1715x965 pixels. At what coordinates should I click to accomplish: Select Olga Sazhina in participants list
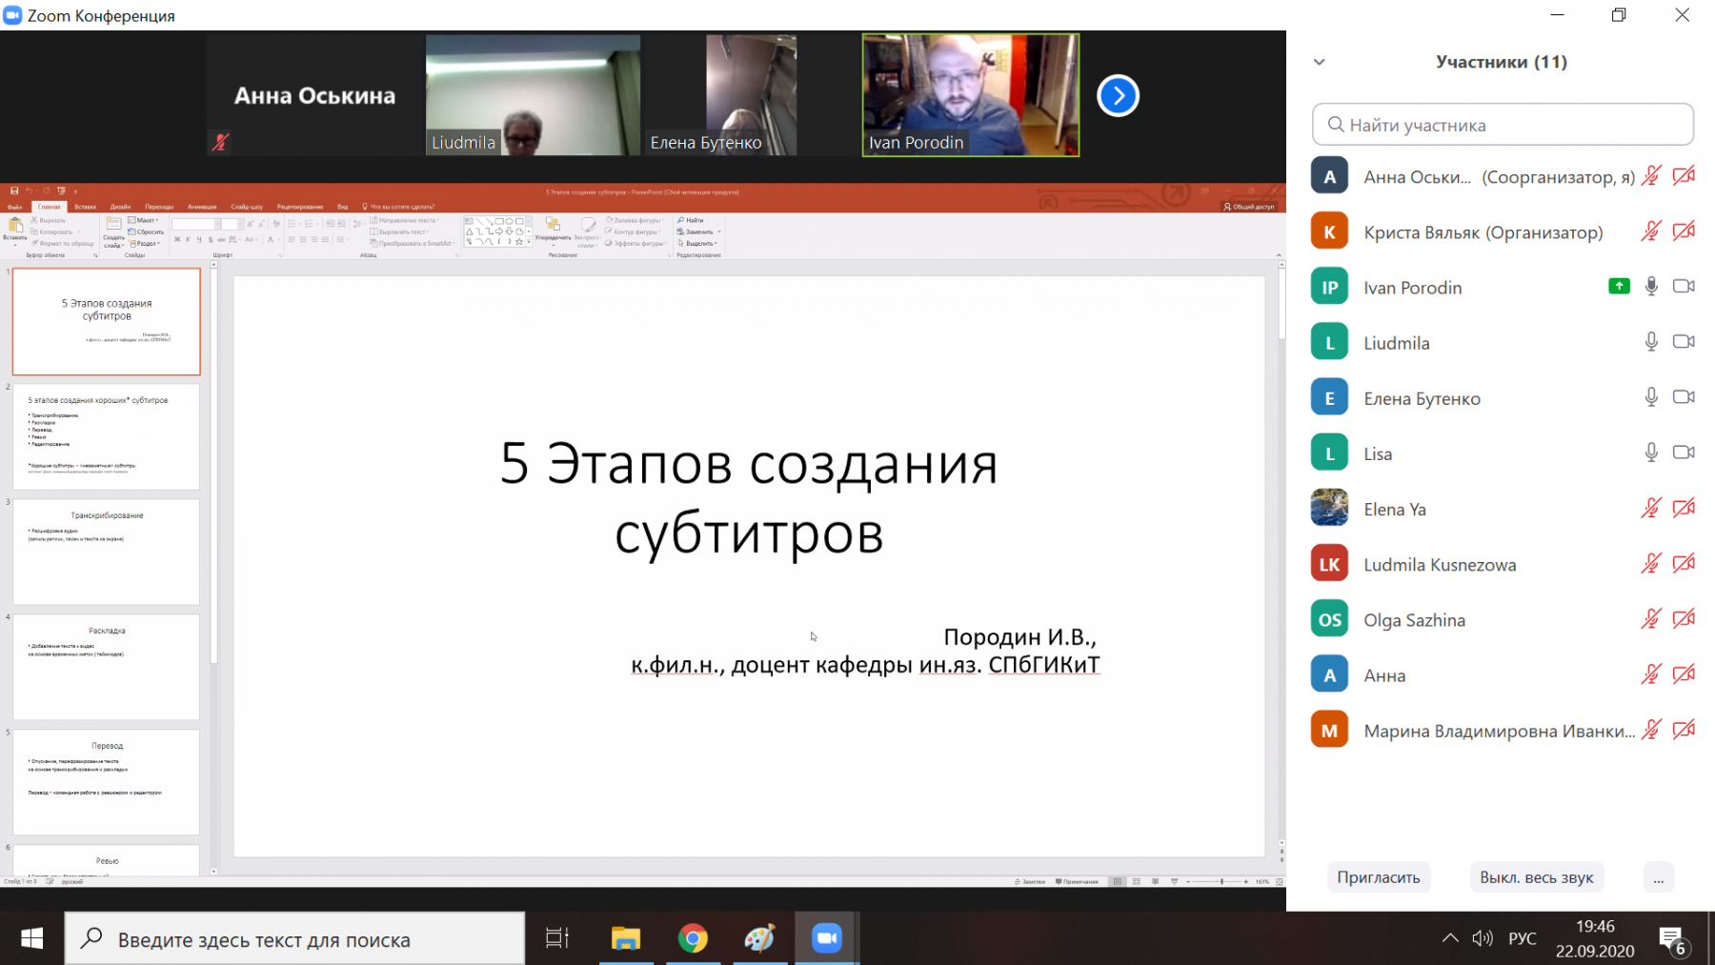click(1503, 620)
